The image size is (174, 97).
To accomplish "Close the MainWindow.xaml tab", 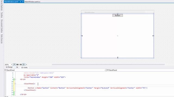I will (23, 2).
